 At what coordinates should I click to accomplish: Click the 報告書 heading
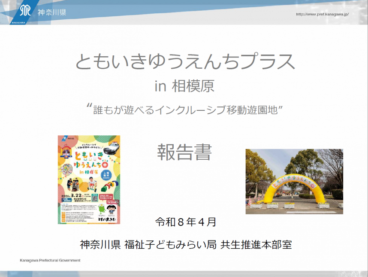click(184, 155)
